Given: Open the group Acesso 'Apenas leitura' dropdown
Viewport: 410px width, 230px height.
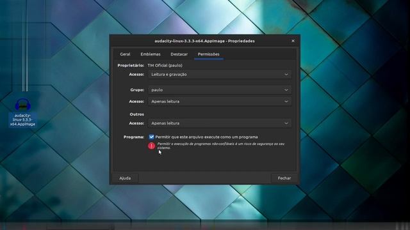Looking at the screenshot, I should click(x=220, y=101).
